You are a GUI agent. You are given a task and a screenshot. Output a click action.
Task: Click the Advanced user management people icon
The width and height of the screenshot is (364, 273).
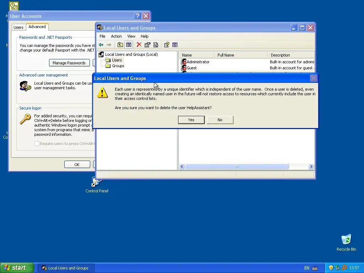tap(25, 86)
